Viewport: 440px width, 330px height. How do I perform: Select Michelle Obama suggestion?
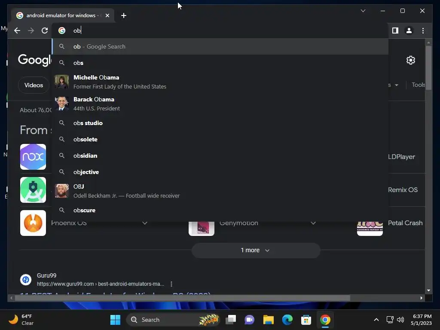tap(220, 82)
